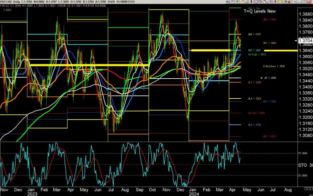
Task: Click the 1.3200 price axis label
Action: pyautogui.click(x=305, y=117)
